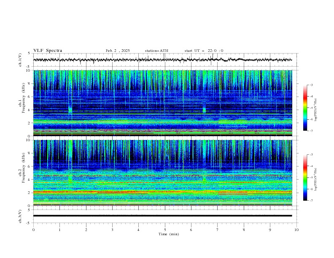This screenshot has height=258, width=334.
Task: Click time axis tick label 3
Action: pos(112,230)
